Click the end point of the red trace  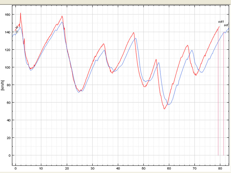pyautogui.click(x=219, y=27)
